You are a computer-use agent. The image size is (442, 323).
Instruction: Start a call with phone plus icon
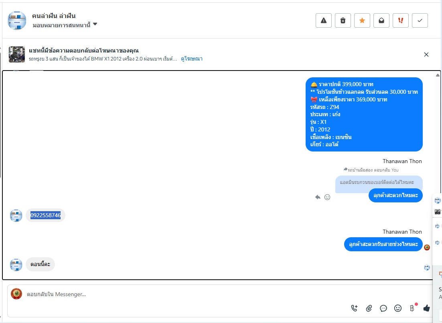354,308
